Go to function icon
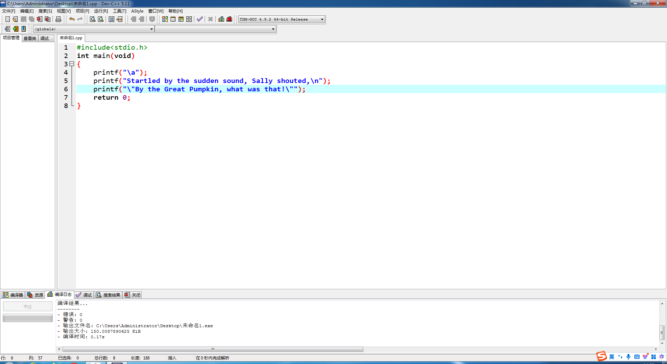This screenshot has height=364, width=667. pos(112,19)
